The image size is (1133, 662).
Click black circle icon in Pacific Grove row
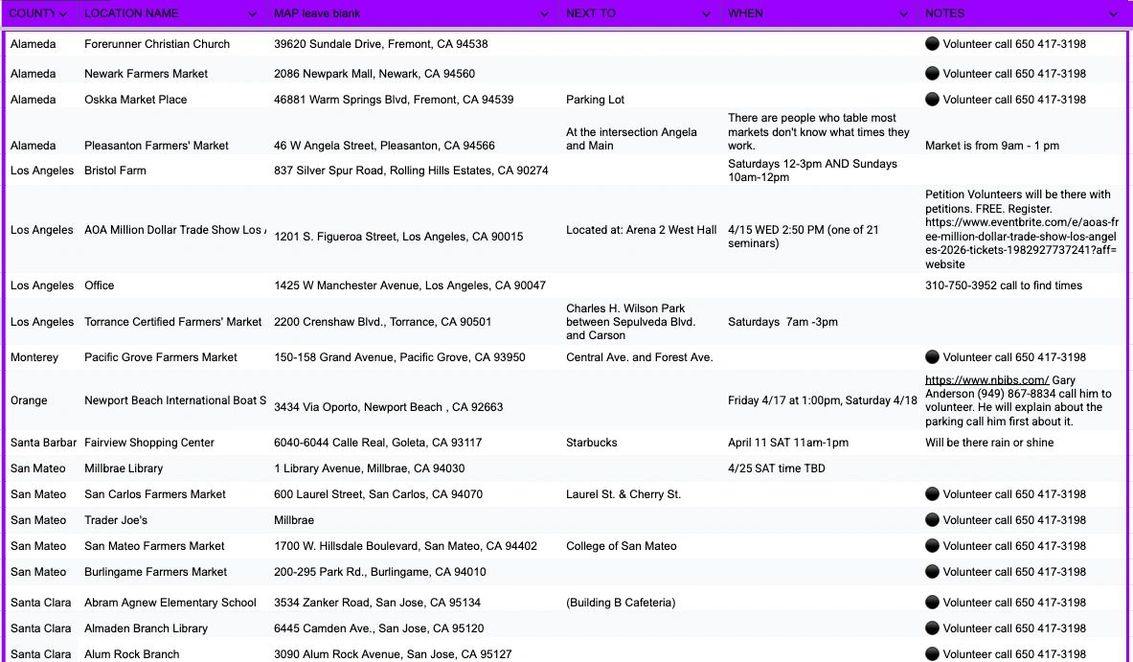[x=932, y=357]
